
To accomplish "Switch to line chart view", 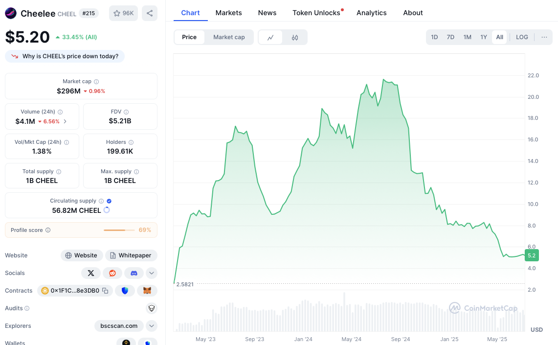I will point(270,37).
